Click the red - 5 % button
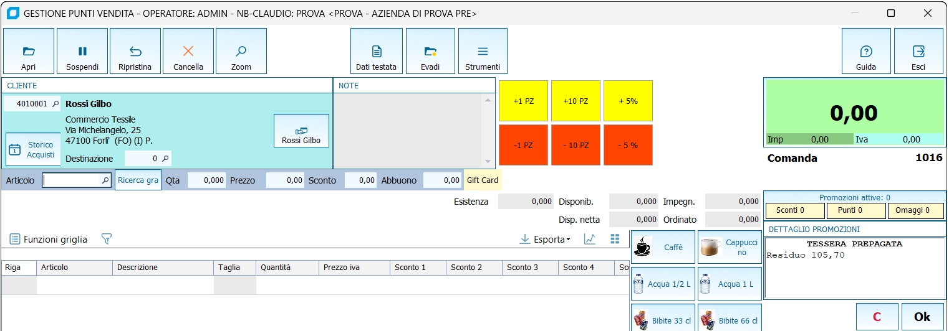 pos(628,145)
